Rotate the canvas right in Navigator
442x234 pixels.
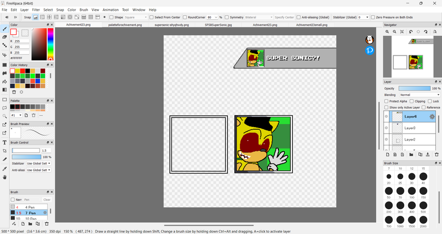426,32
